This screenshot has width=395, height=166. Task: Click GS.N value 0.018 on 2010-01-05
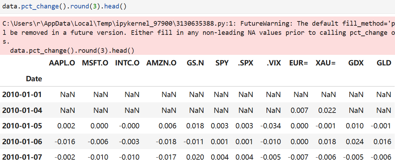click(x=195, y=126)
